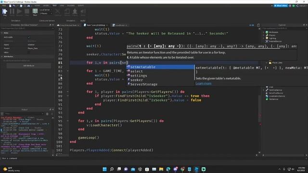
Task: Choose seeker from autocomplete list
Action: click(x=160, y=80)
